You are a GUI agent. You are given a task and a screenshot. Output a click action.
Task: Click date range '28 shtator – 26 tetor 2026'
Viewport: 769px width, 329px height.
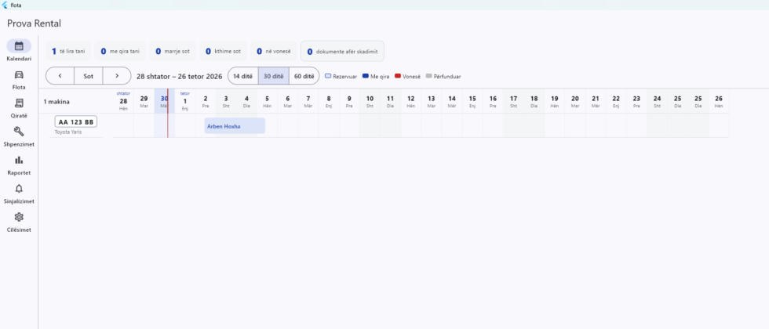[x=179, y=77]
